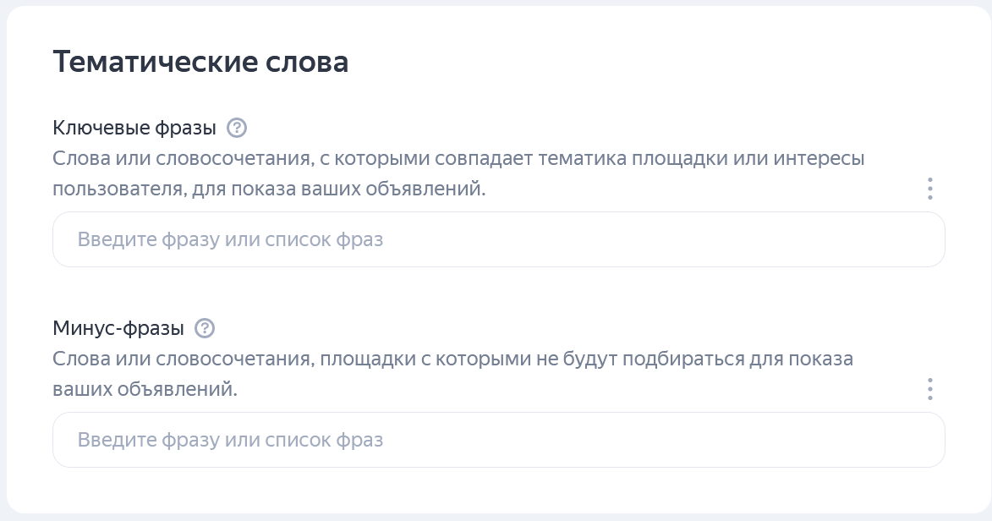The width and height of the screenshot is (992, 521).
Task: Click the question mark icon beside Ключевые фразы
Action: click(238, 127)
